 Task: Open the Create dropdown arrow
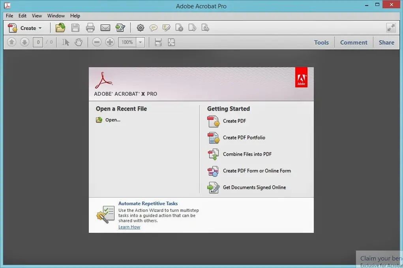[40, 28]
